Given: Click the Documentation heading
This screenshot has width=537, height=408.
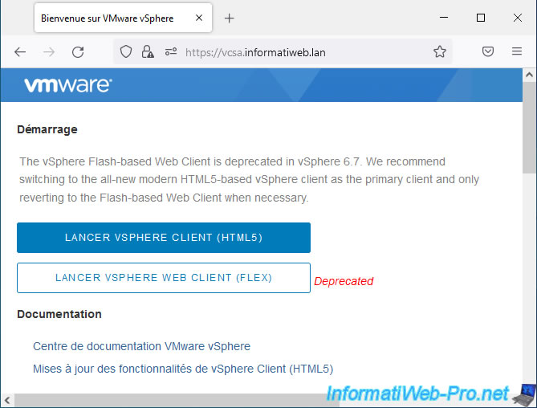Looking at the screenshot, I should click(59, 314).
